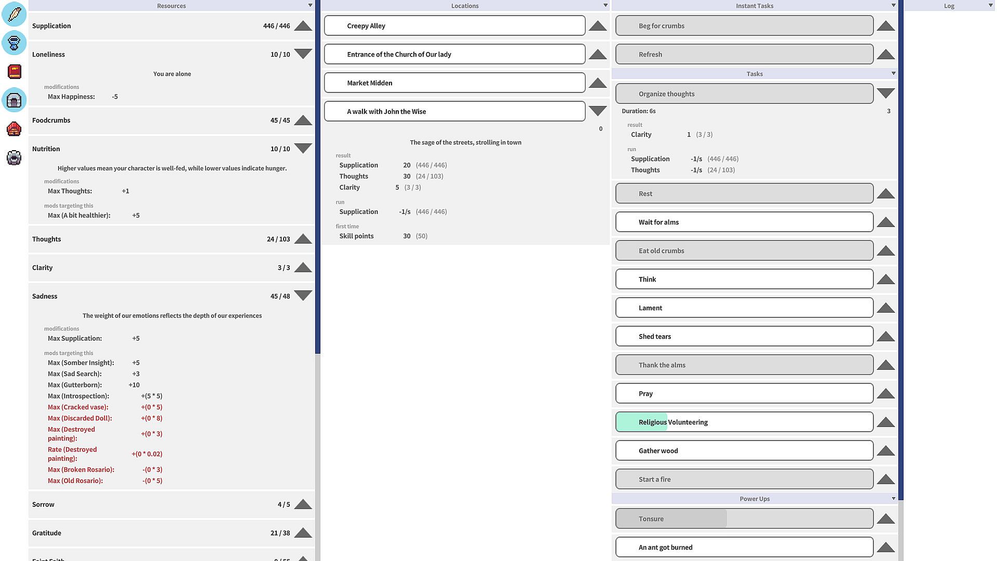Click Religious Volunteering progress task
The image size is (997, 561).
coord(744,422)
